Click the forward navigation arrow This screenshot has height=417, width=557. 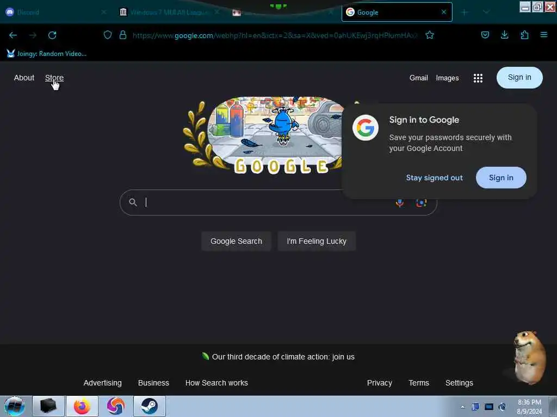click(33, 35)
